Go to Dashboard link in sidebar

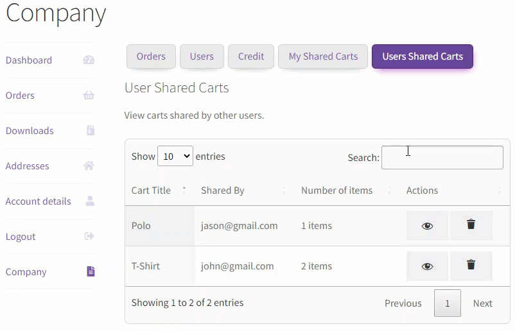point(29,60)
